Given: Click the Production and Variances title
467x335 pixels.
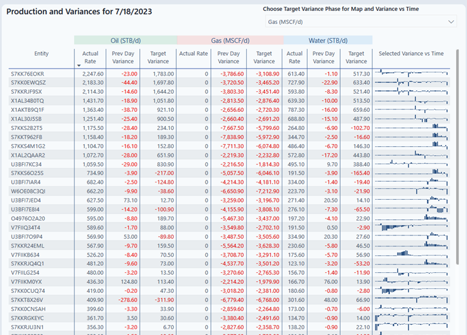Looking at the screenshot, I should (x=79, y=12).
